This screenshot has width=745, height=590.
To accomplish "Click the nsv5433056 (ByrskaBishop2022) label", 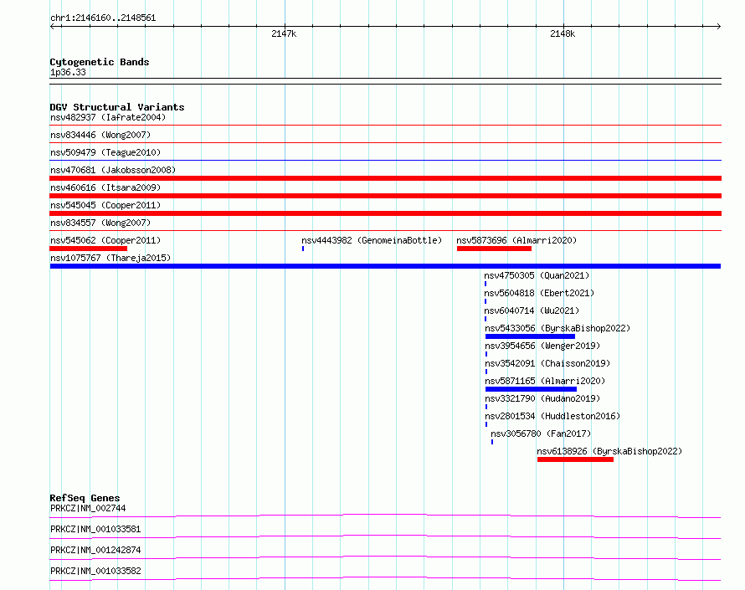I will point(557,328).
